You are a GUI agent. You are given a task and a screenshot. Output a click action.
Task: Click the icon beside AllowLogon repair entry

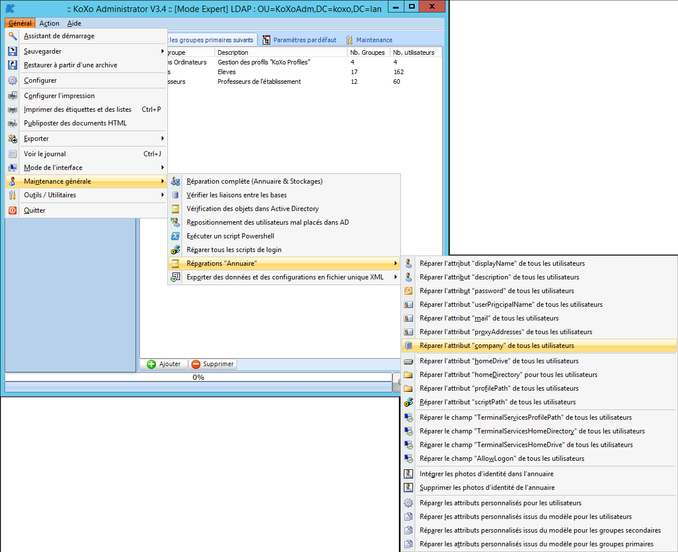point(408,458)
